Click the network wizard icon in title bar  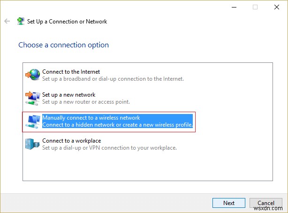pos(20,22)
